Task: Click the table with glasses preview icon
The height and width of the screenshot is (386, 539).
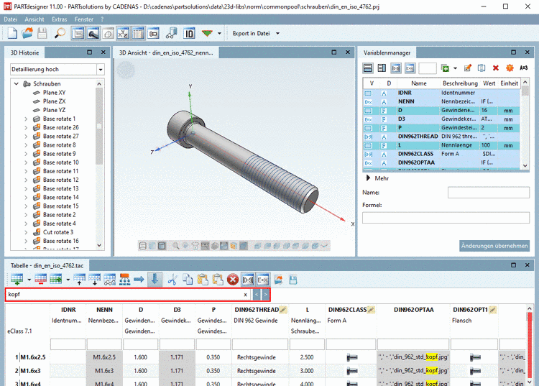Action: (110, 280)
